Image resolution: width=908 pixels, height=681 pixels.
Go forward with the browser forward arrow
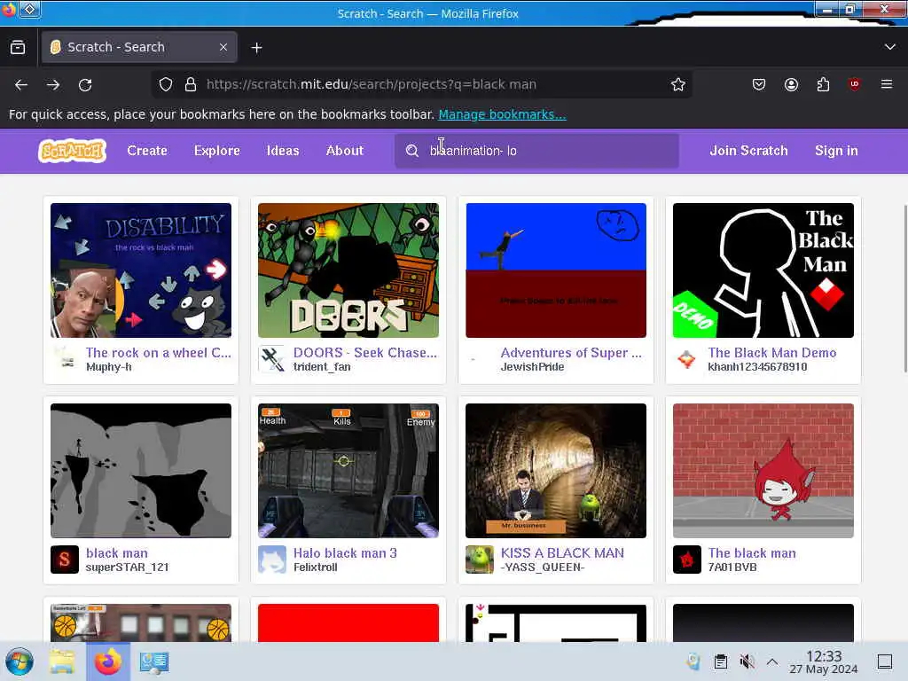click(53, 84)
